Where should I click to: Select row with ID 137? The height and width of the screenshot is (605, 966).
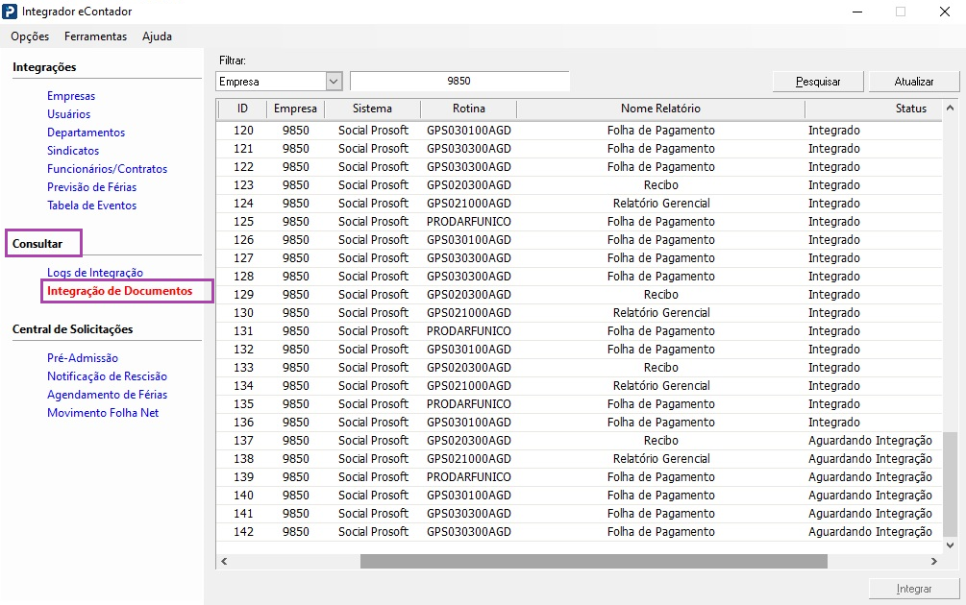pyautogui.click(x=243, y=441)
